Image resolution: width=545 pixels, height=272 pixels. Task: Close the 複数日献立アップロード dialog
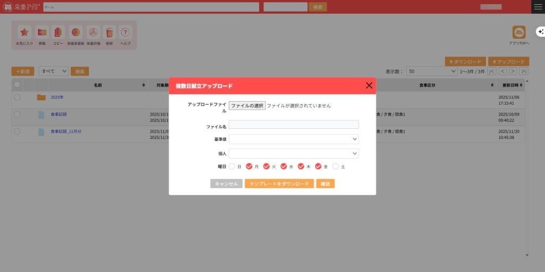369,86
